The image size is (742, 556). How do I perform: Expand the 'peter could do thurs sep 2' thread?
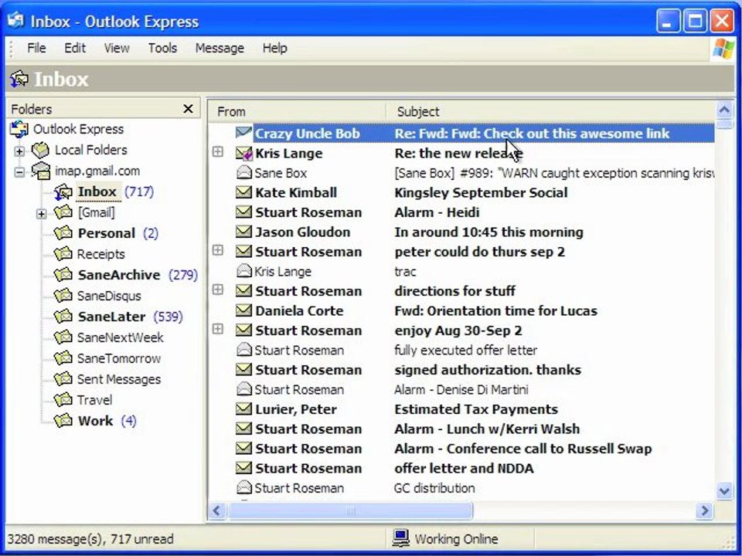(x=218, y=249)
